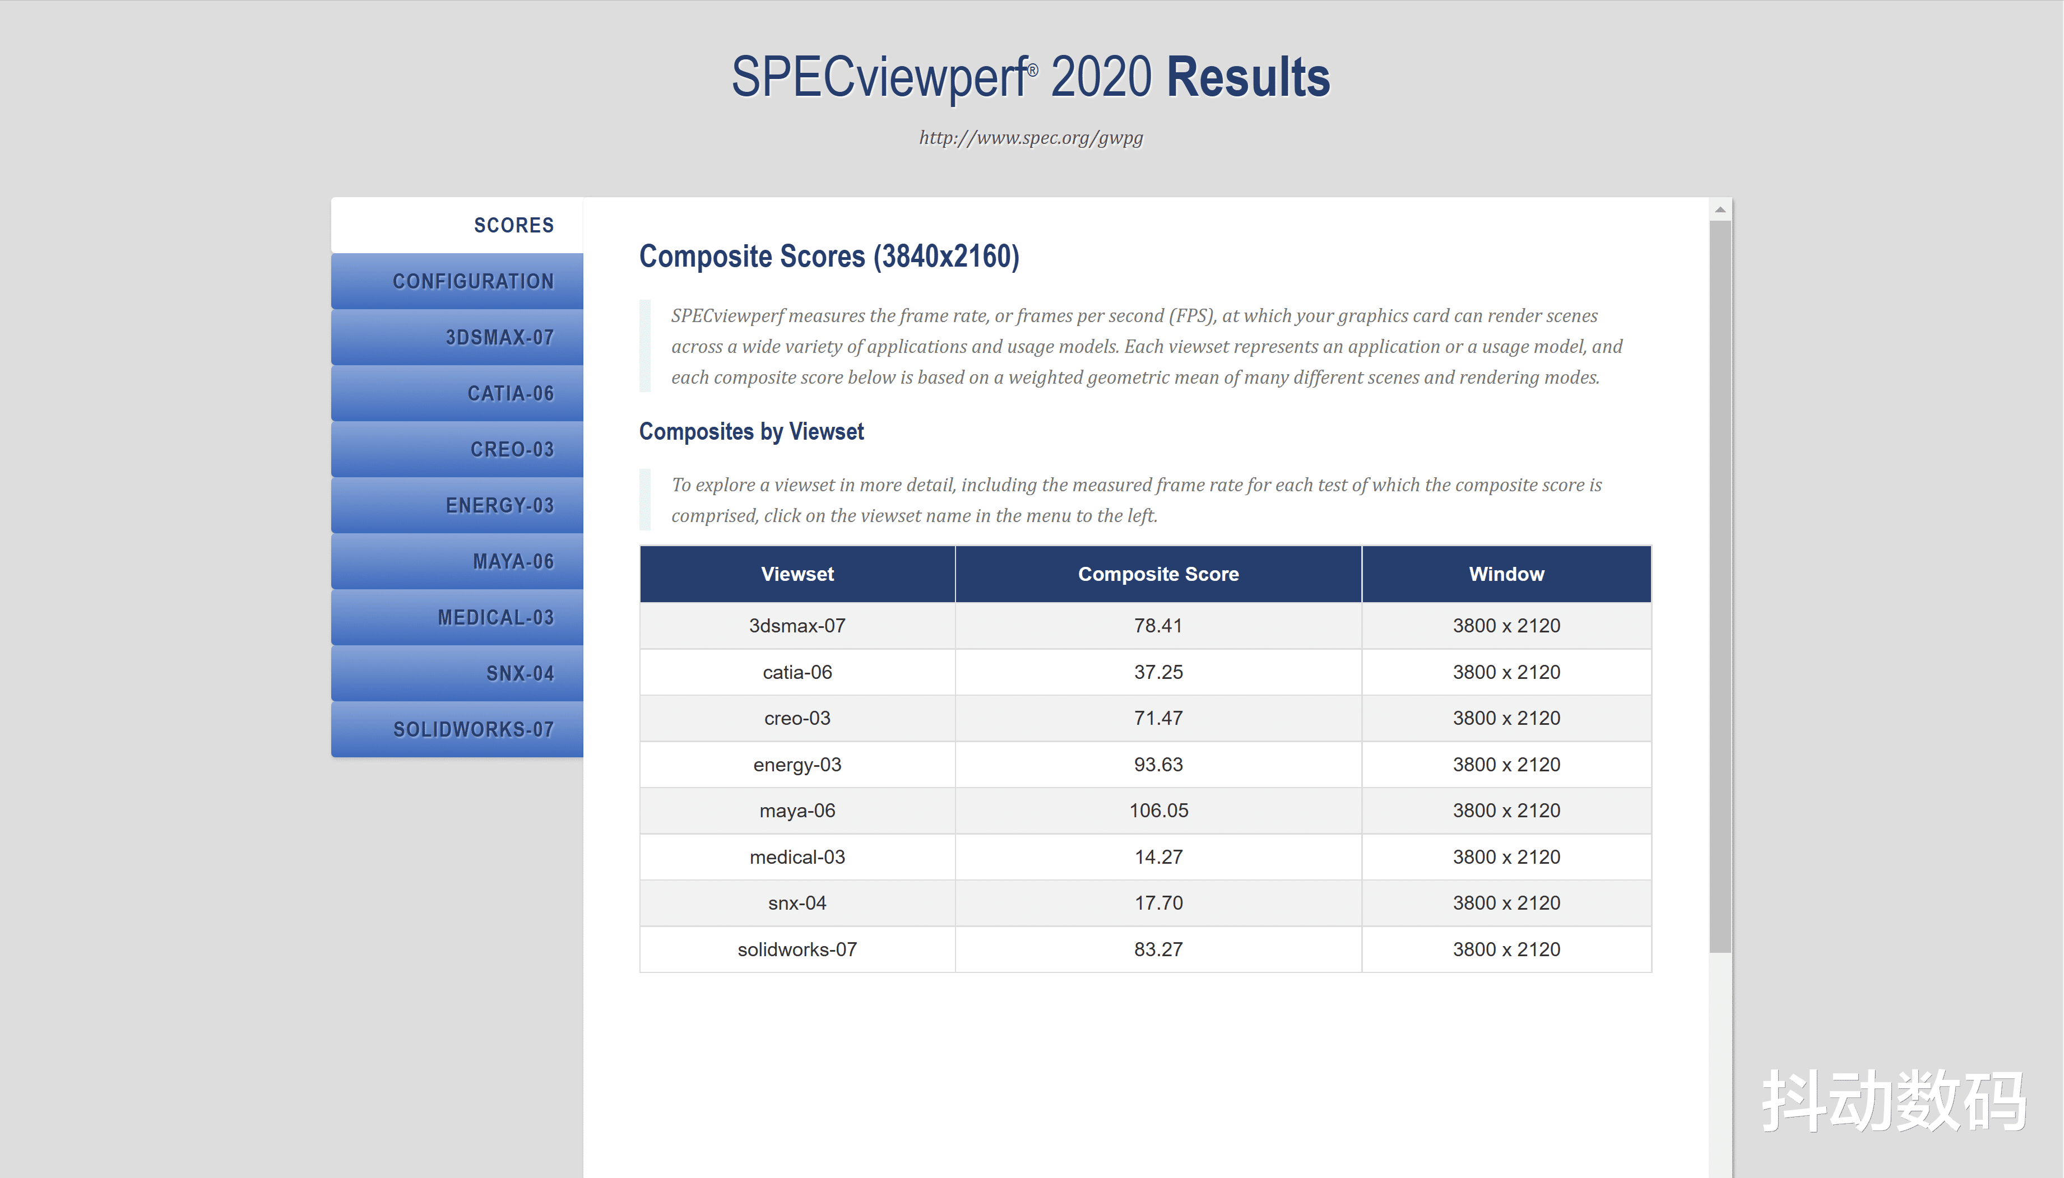Select the SNX-04 menu item
This screenshot has height=1178, width=2064.
457,673
